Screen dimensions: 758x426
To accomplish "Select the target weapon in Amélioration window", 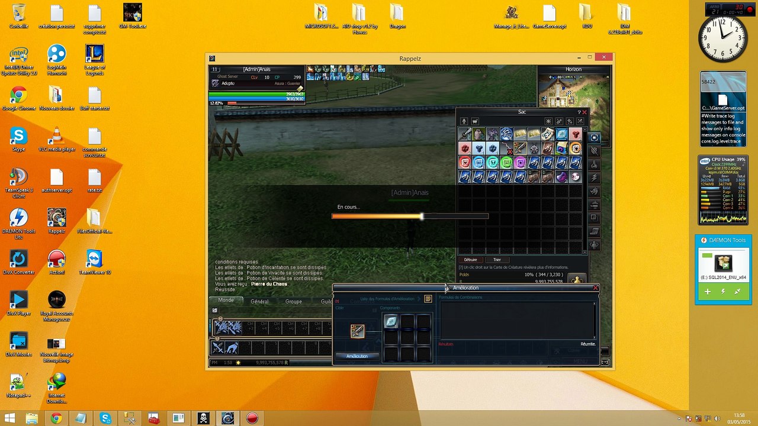I will [357, 331].
